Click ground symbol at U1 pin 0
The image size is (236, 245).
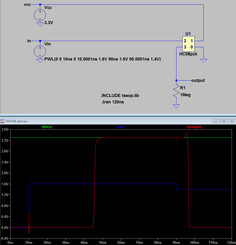pyautogui.click(x=203, y=61)
